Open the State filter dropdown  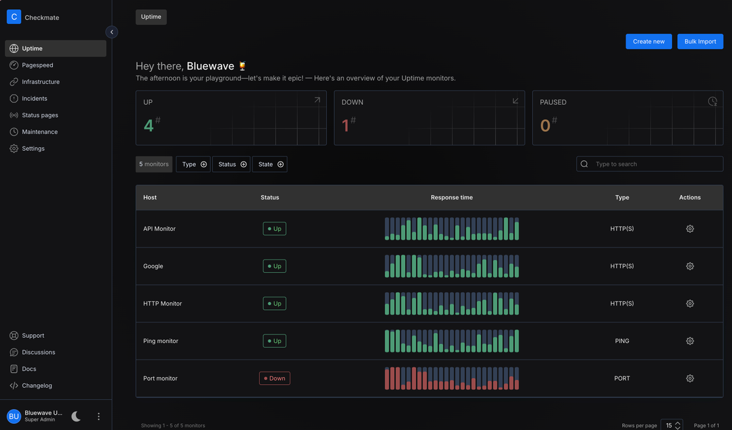[x=270, y=164]
